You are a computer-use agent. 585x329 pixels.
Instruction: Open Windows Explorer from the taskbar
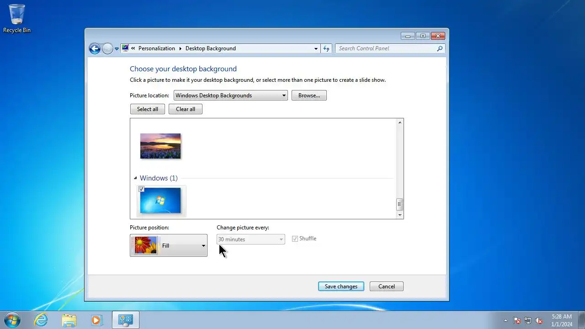(x=69, y=320)
